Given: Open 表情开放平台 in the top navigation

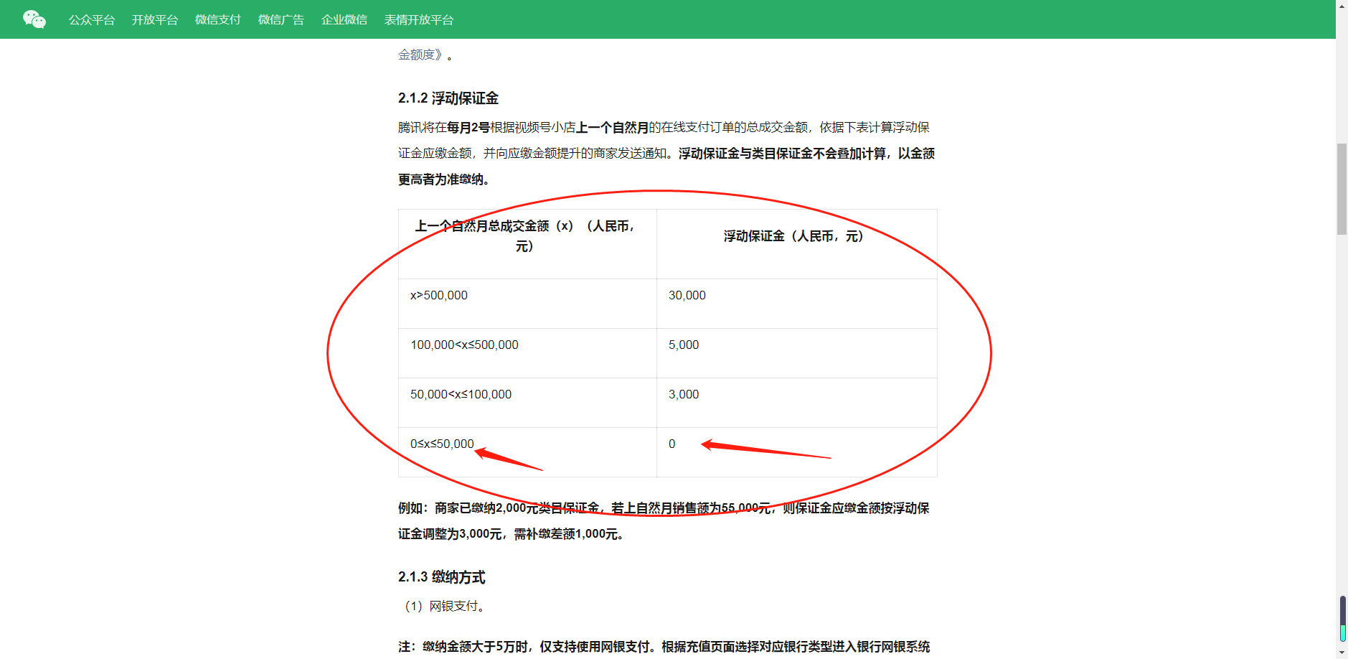Looking at the screenshot, I should tap(419, 20).
